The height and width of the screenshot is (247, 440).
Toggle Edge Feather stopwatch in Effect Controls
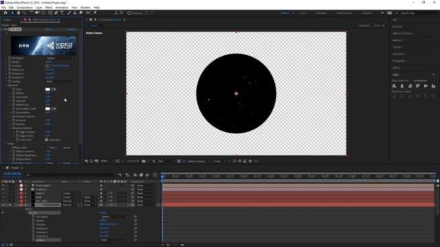[x=18, y=132]
